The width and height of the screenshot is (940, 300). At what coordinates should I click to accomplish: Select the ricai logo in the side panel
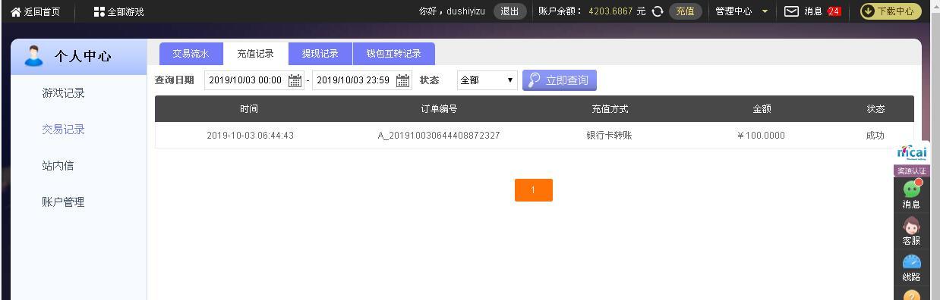click(x=911, y=152)
